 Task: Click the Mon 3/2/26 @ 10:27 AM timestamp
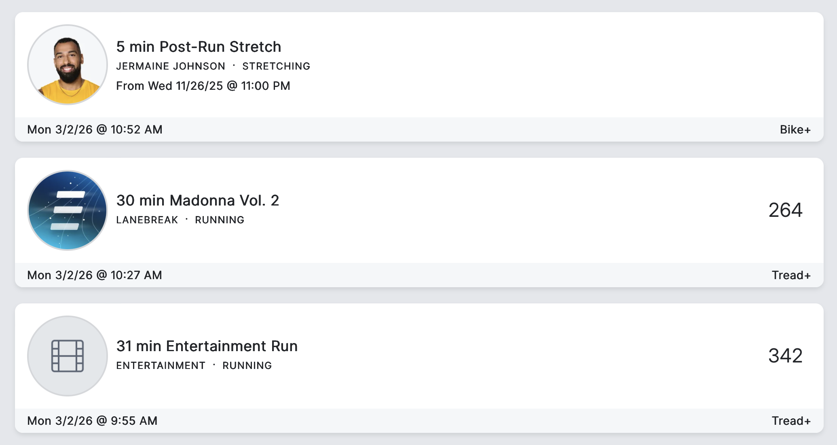tap(95, 275)
